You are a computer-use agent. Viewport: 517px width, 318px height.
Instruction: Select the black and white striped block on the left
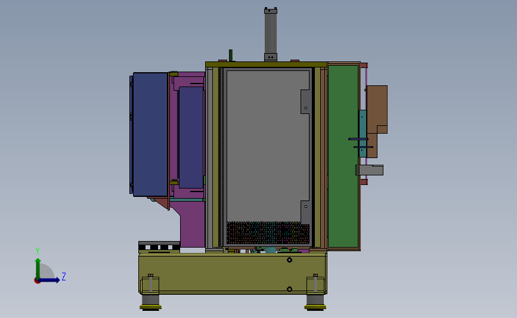[159, 247]
